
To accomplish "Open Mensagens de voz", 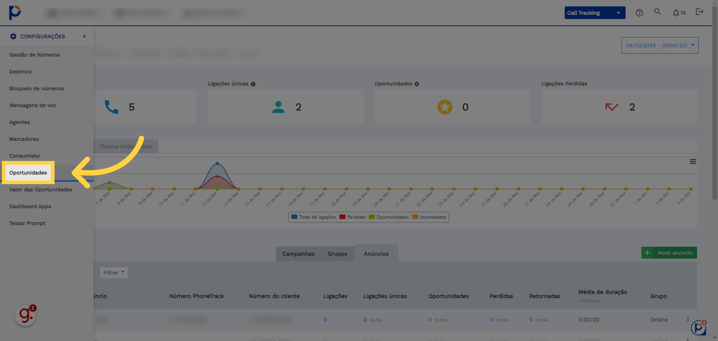I will pos(33,105).
